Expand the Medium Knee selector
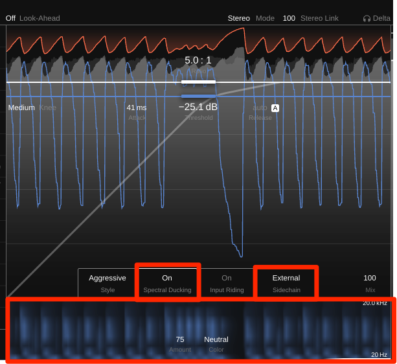 [x=21, y=108]
